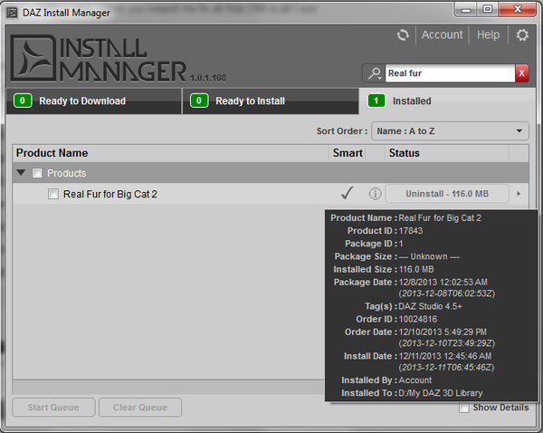Click the info icon for Real Fur

point(375,194)
